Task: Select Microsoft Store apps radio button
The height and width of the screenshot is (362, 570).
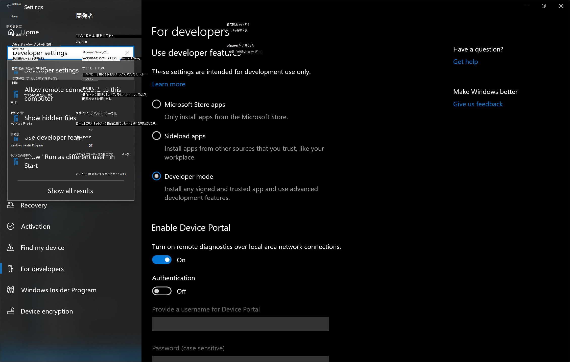Action: tap(156, 104)
